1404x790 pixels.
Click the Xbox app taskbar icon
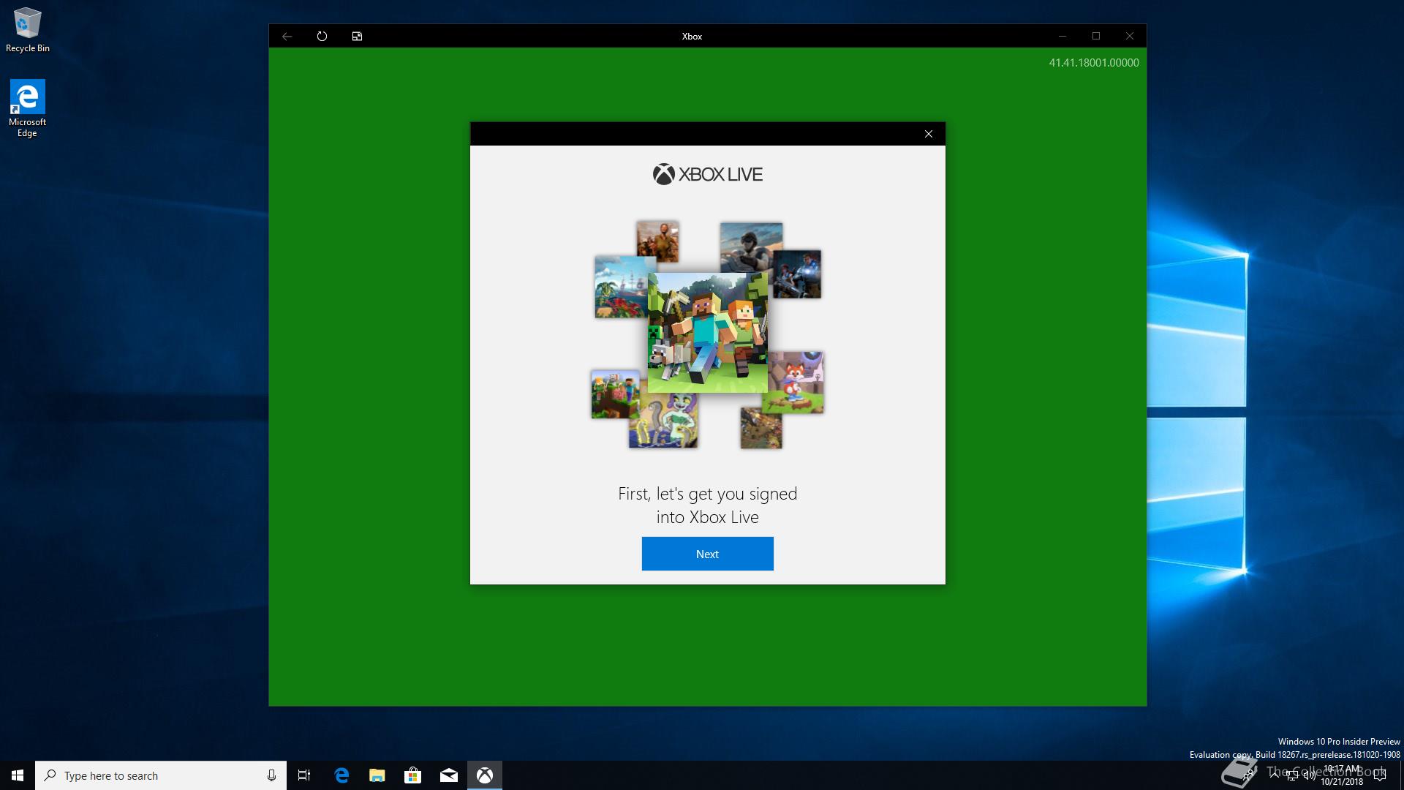(x=485, y=775)
